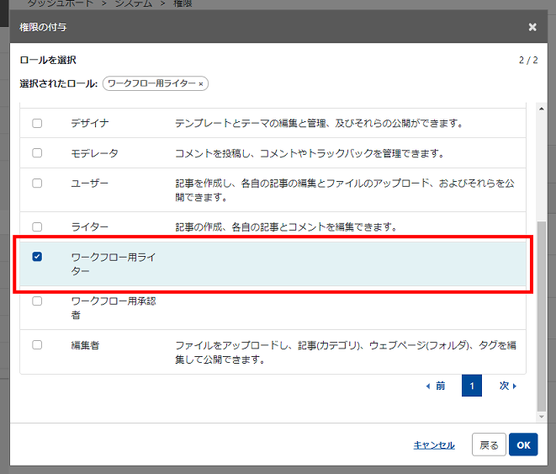
Task: Click the デザイナ role name
Action: tap(90, 124)
